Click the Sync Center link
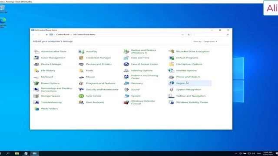Image resolution: width=278 pixels, height=156 pixels. (94, 96)
